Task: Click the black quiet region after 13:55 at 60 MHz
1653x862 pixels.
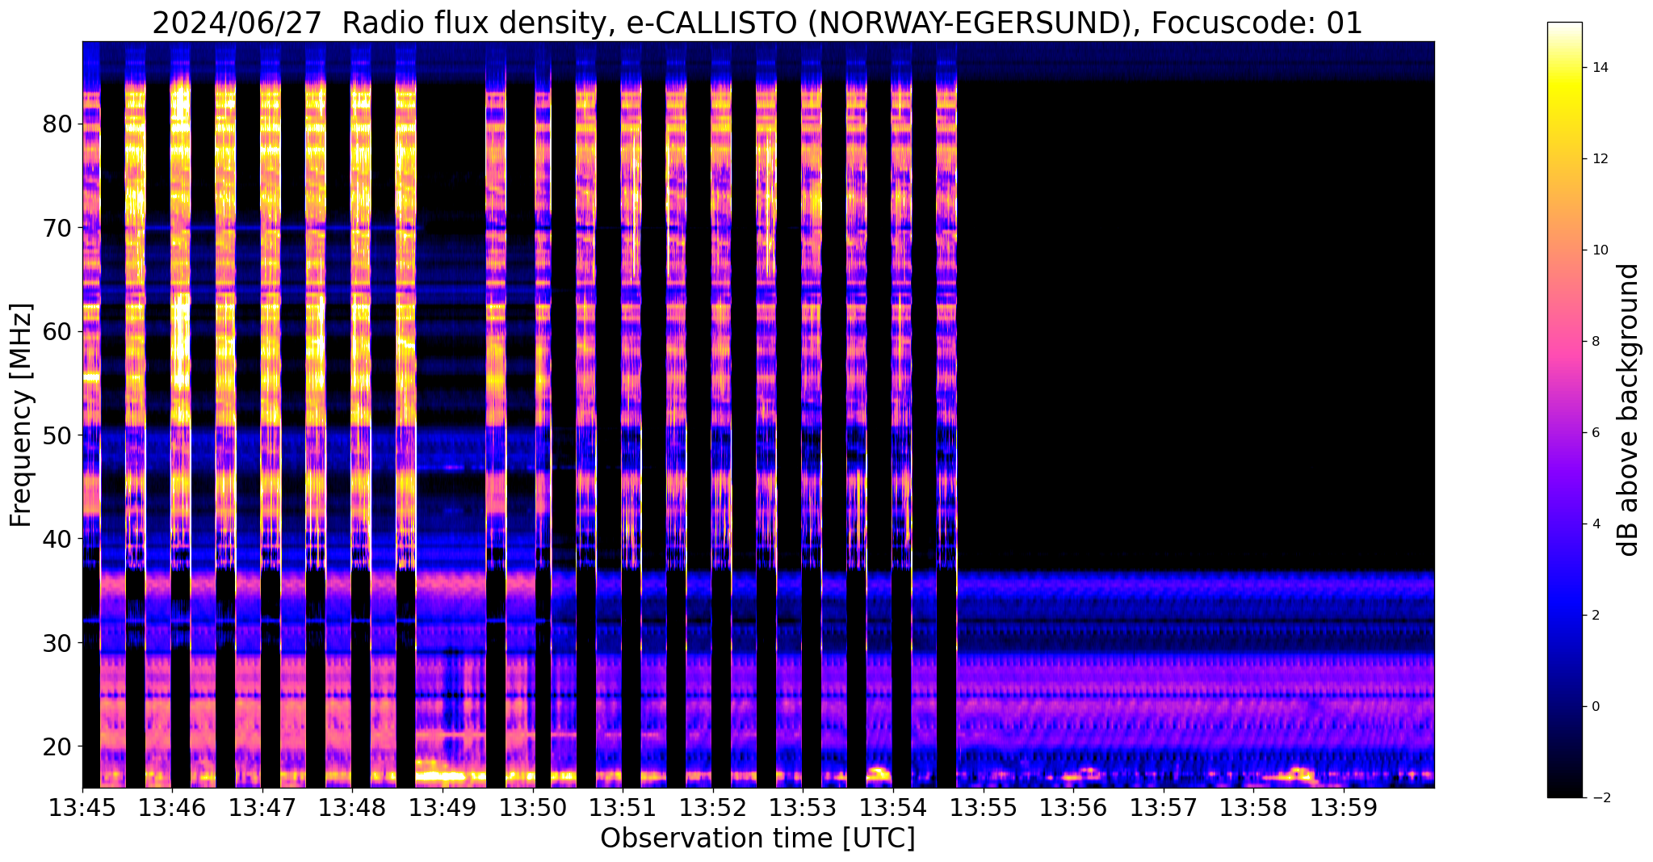Action: [x=1195, y=331]
